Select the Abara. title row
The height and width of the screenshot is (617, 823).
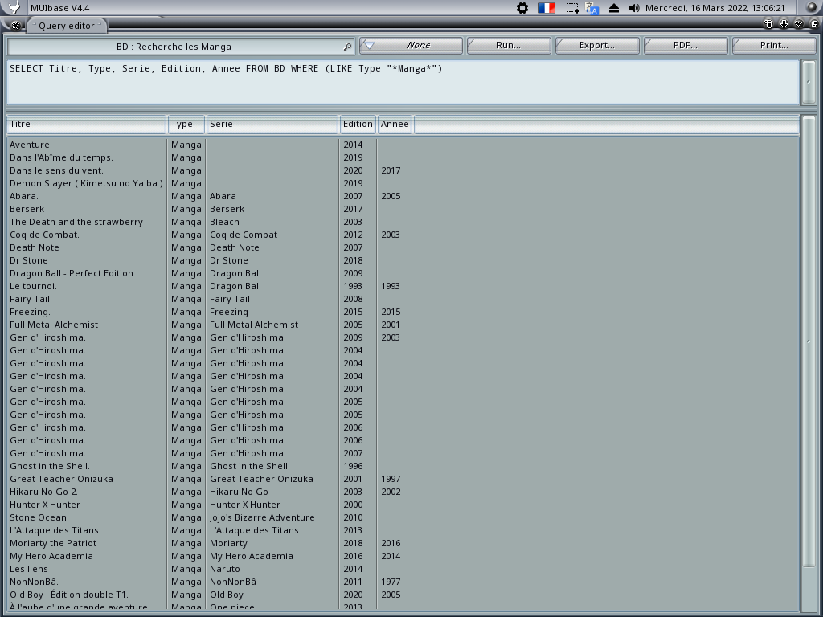(403, 196)
